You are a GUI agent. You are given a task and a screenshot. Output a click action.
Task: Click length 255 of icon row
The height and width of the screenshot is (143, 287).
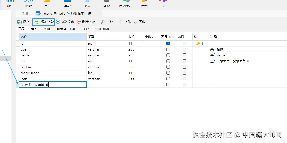click(135, 79)
